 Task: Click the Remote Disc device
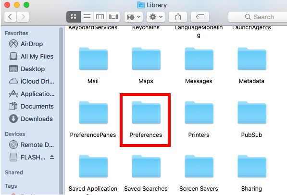coord(31,145)
